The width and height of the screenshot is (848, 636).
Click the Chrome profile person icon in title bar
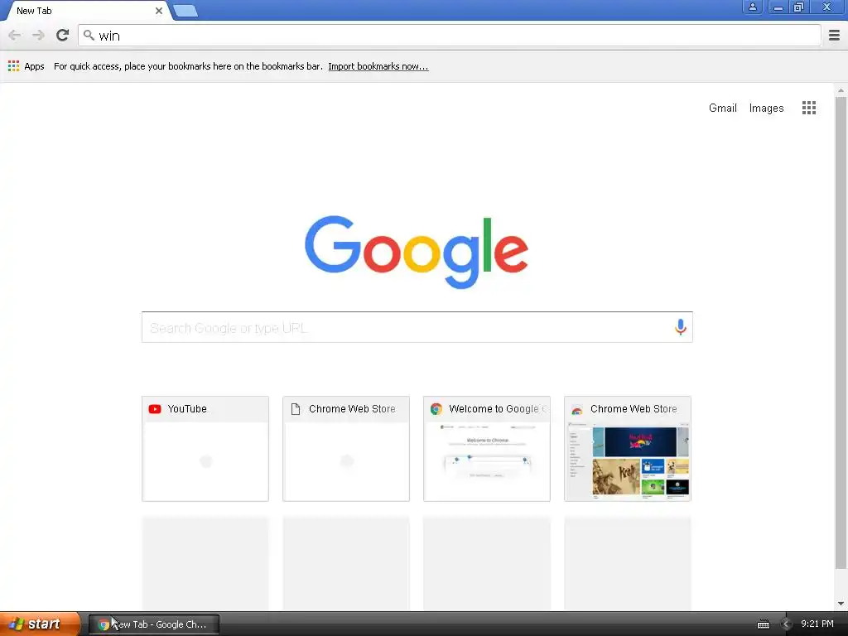pyautogui.click(x=752, y=7)
